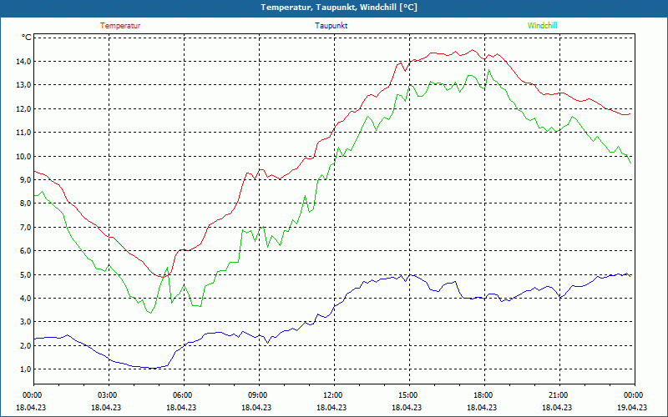Click the 6,0 y-axis value
Screen dimensions: 668x417
point(26,251)
